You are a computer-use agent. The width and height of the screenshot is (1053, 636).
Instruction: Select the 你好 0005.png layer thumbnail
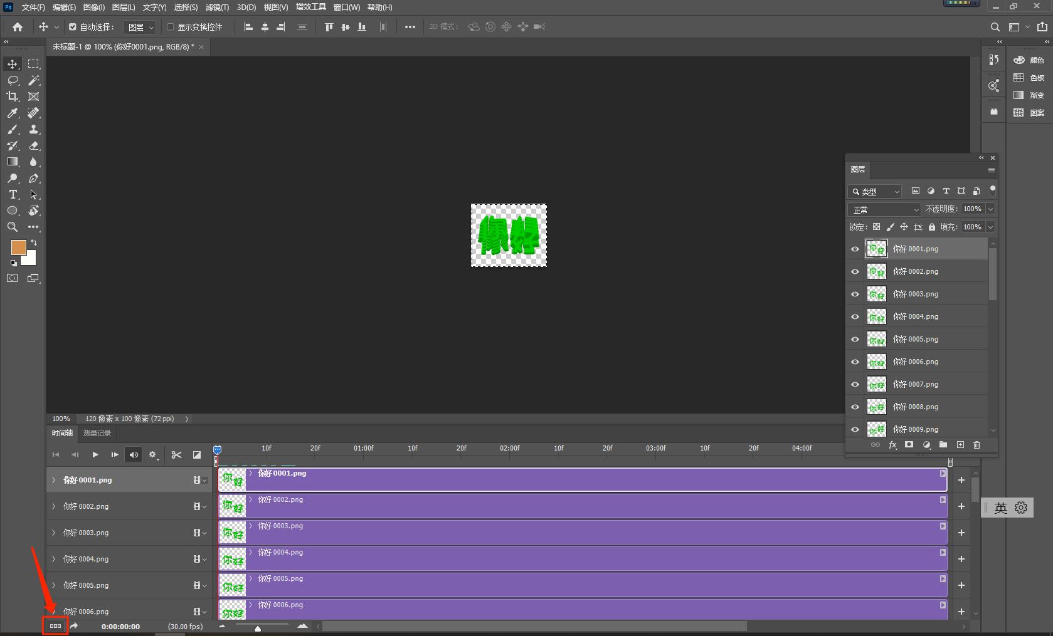tap(876, 339)
